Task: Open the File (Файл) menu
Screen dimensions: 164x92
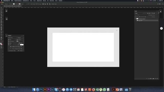Action: coord(12,1)
